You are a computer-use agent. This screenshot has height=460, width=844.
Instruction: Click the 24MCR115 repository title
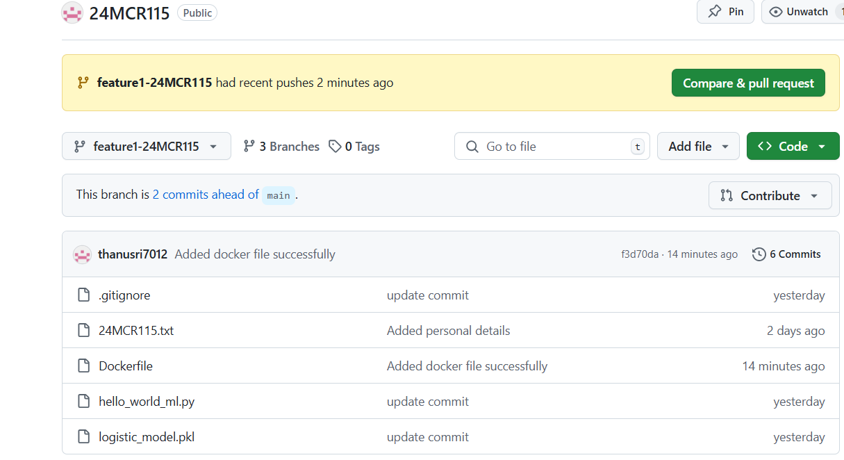(129, 13)
